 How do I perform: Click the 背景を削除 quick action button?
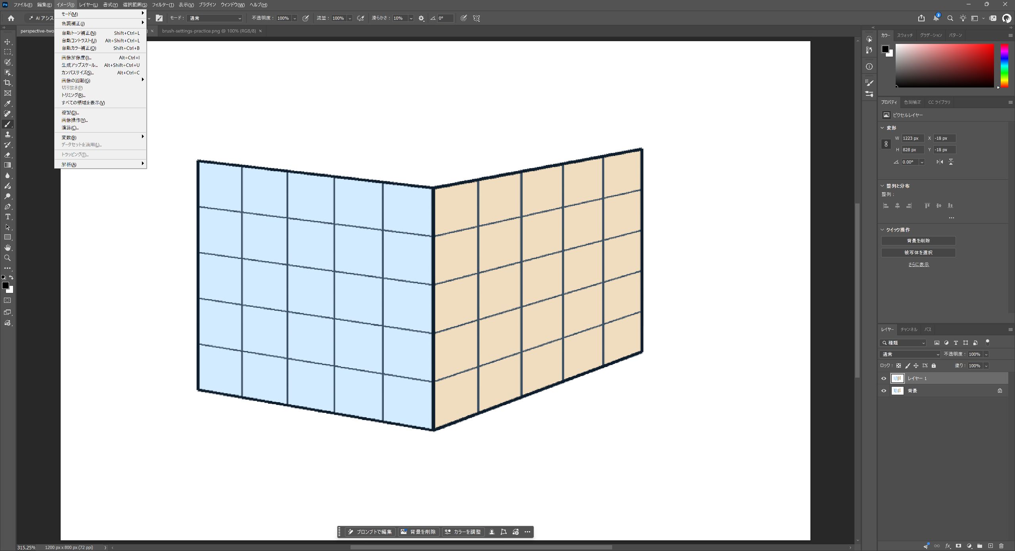(918, 241)
